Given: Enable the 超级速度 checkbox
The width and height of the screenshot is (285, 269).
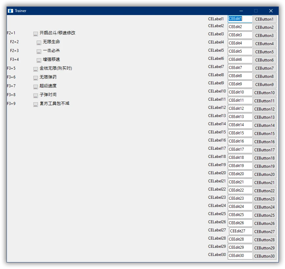Looking at the screenshot, I should click(35, 87).
